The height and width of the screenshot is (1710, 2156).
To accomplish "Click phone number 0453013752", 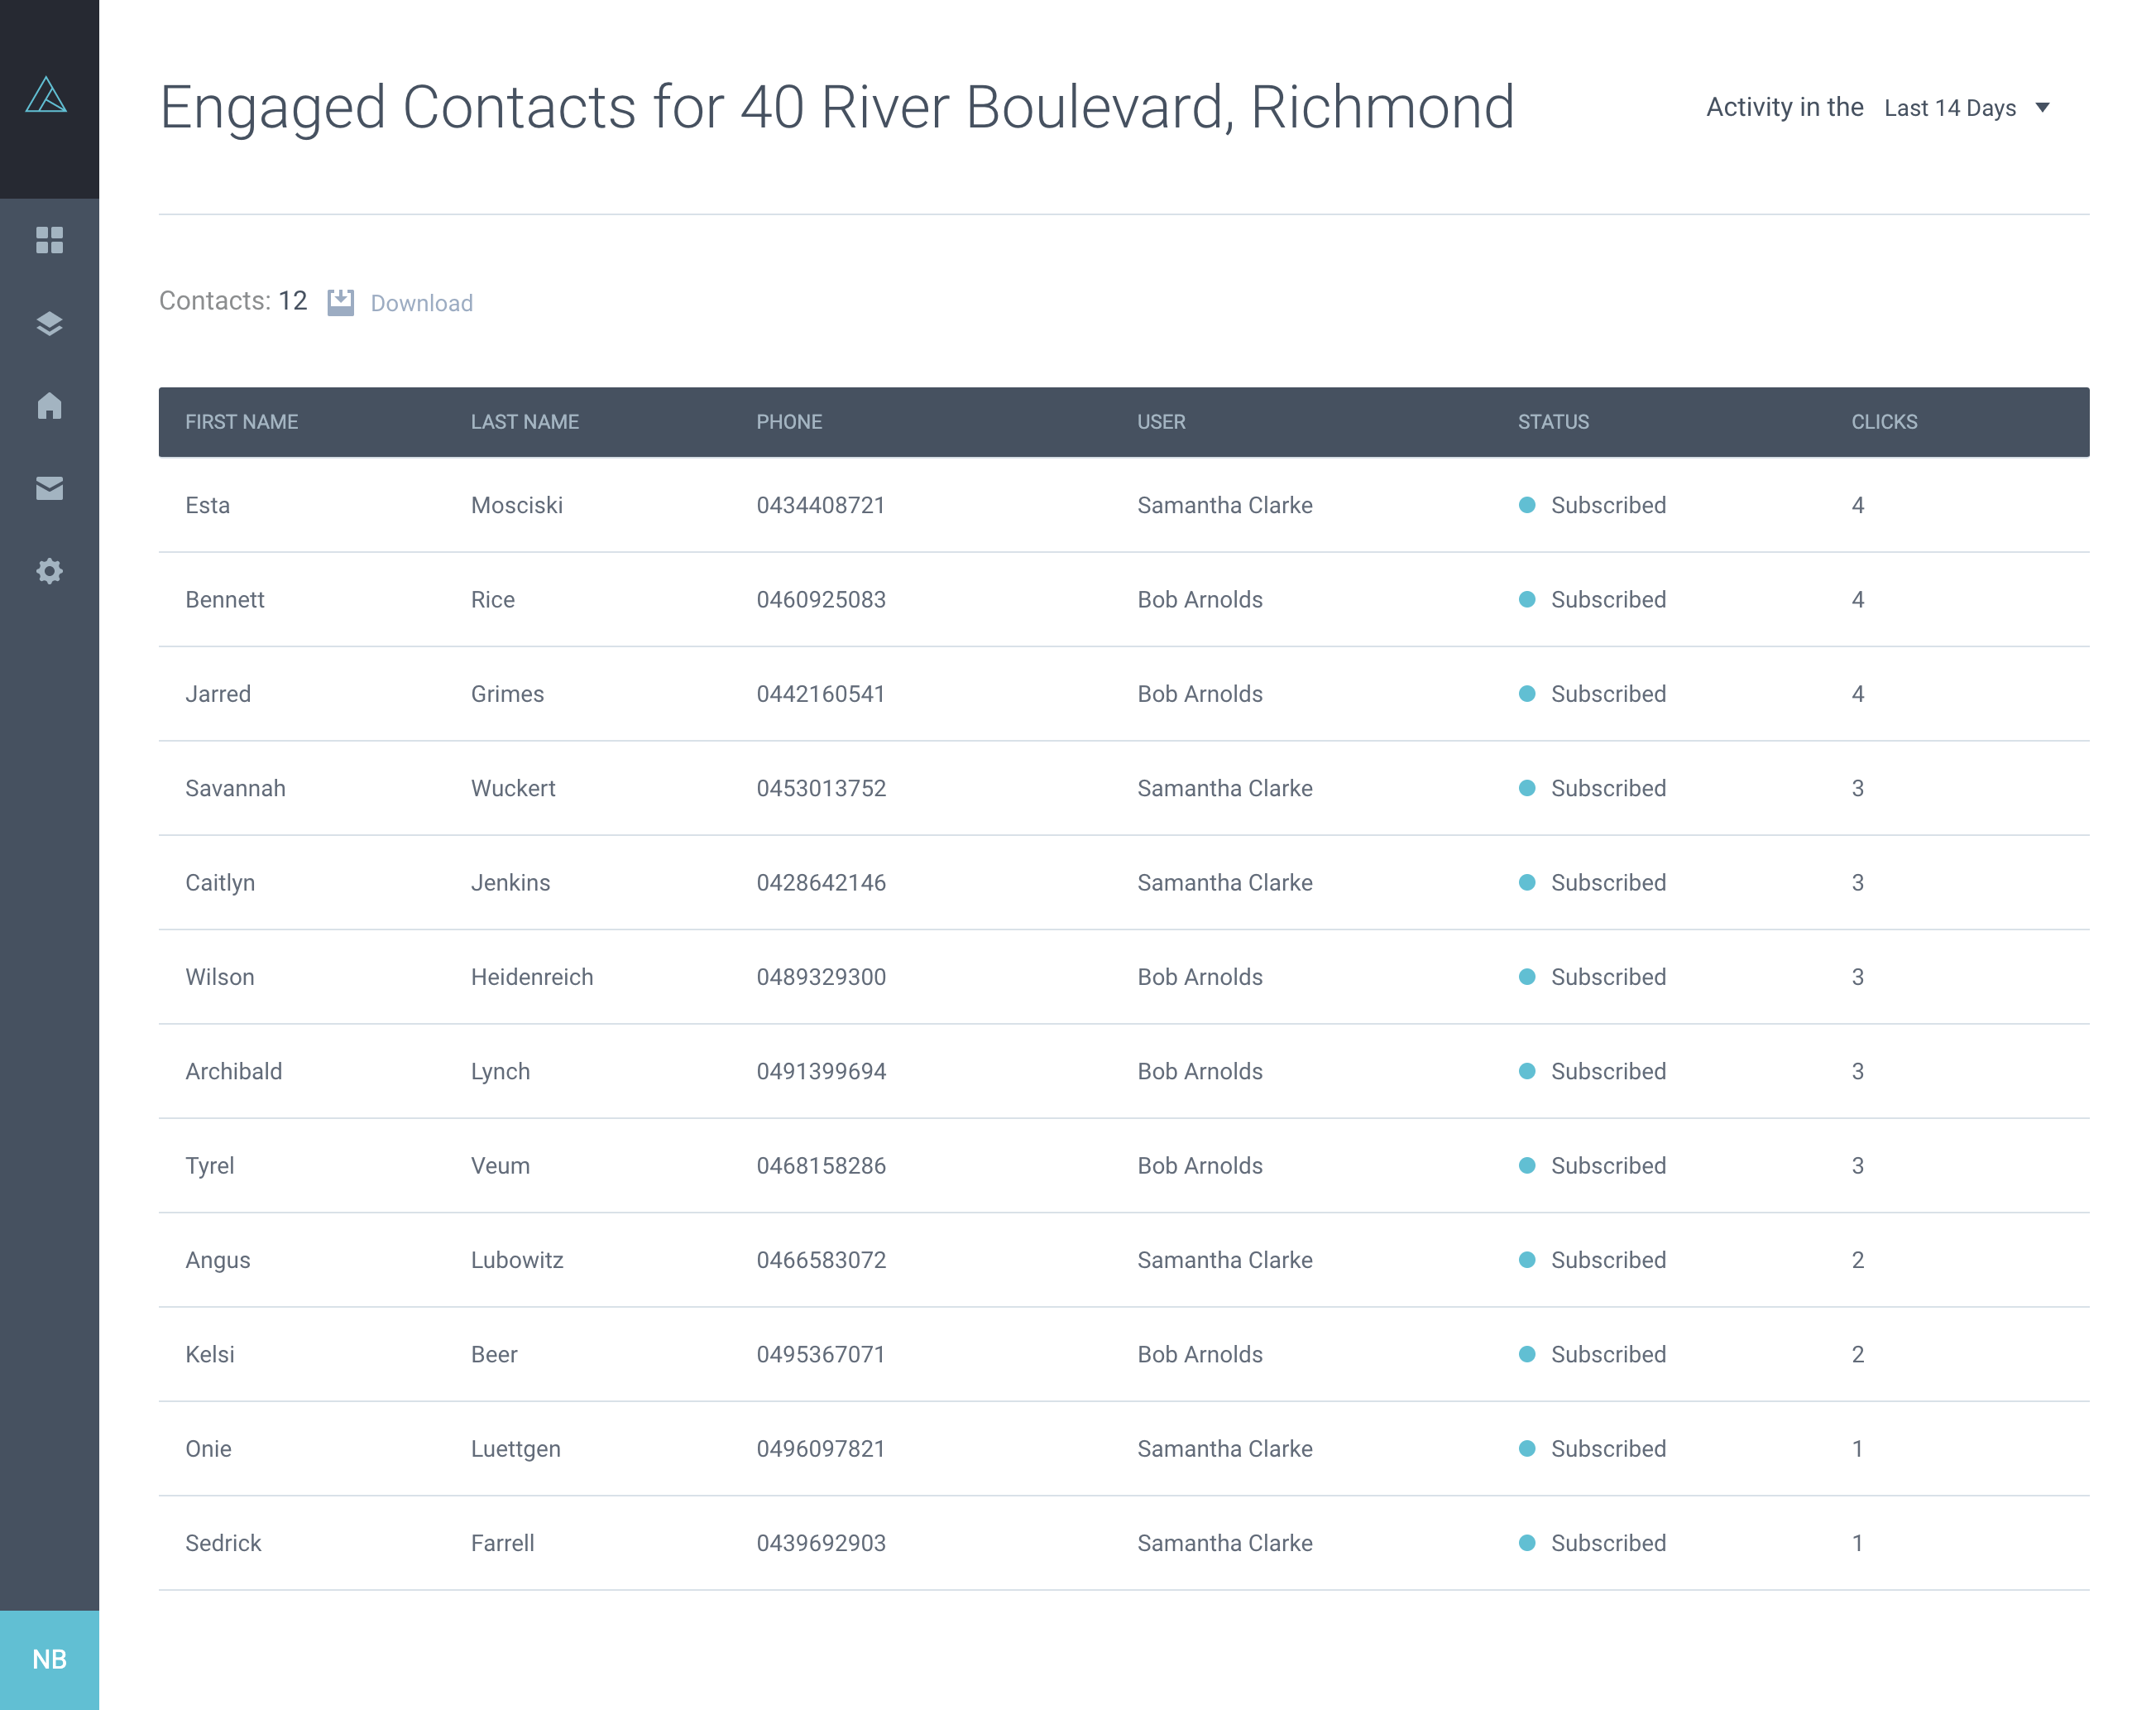I will click(x=821, y=789).
